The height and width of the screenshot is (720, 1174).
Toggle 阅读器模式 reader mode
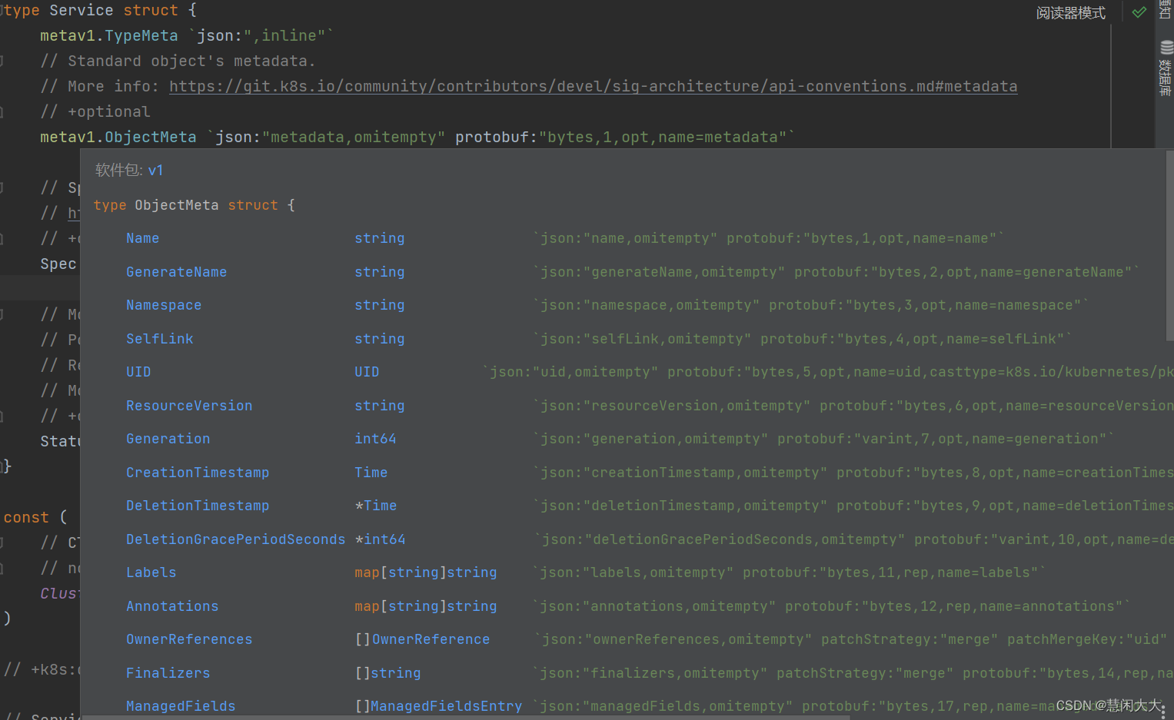click(x=1070, y=12)
